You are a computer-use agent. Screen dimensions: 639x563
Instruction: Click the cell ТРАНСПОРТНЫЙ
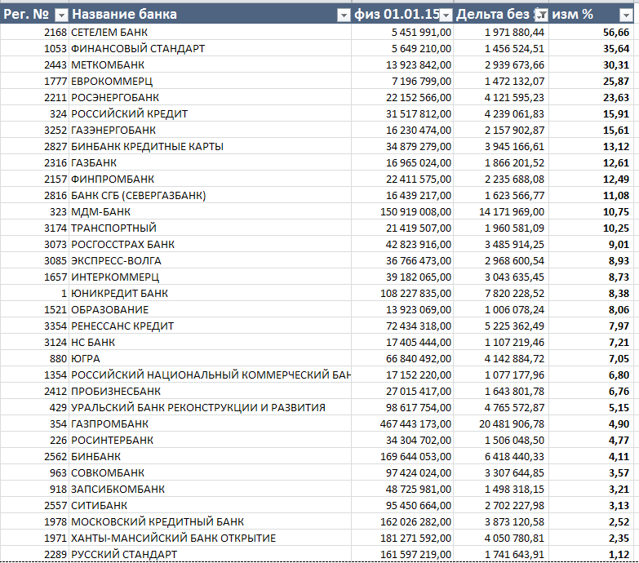click(x=210, y=228)
